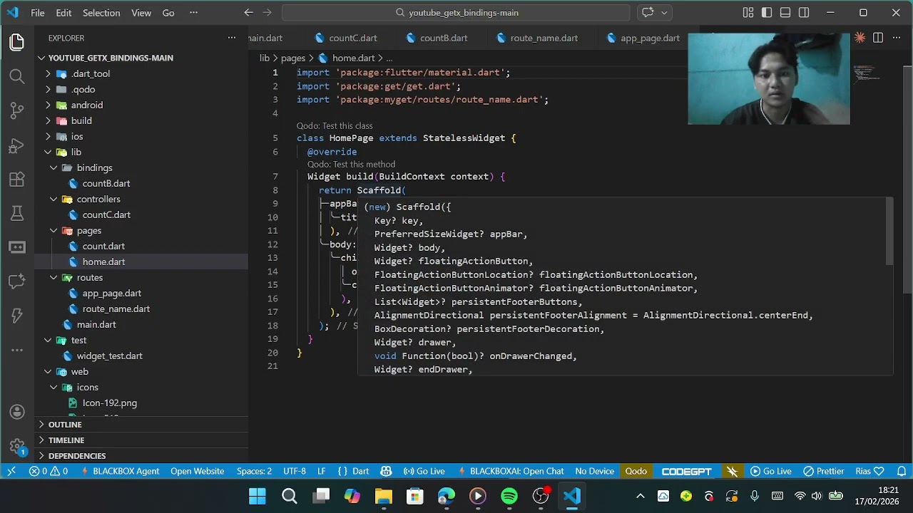Show hidden system tray icons
Screen dimensions: 913x513
(641, 496)
